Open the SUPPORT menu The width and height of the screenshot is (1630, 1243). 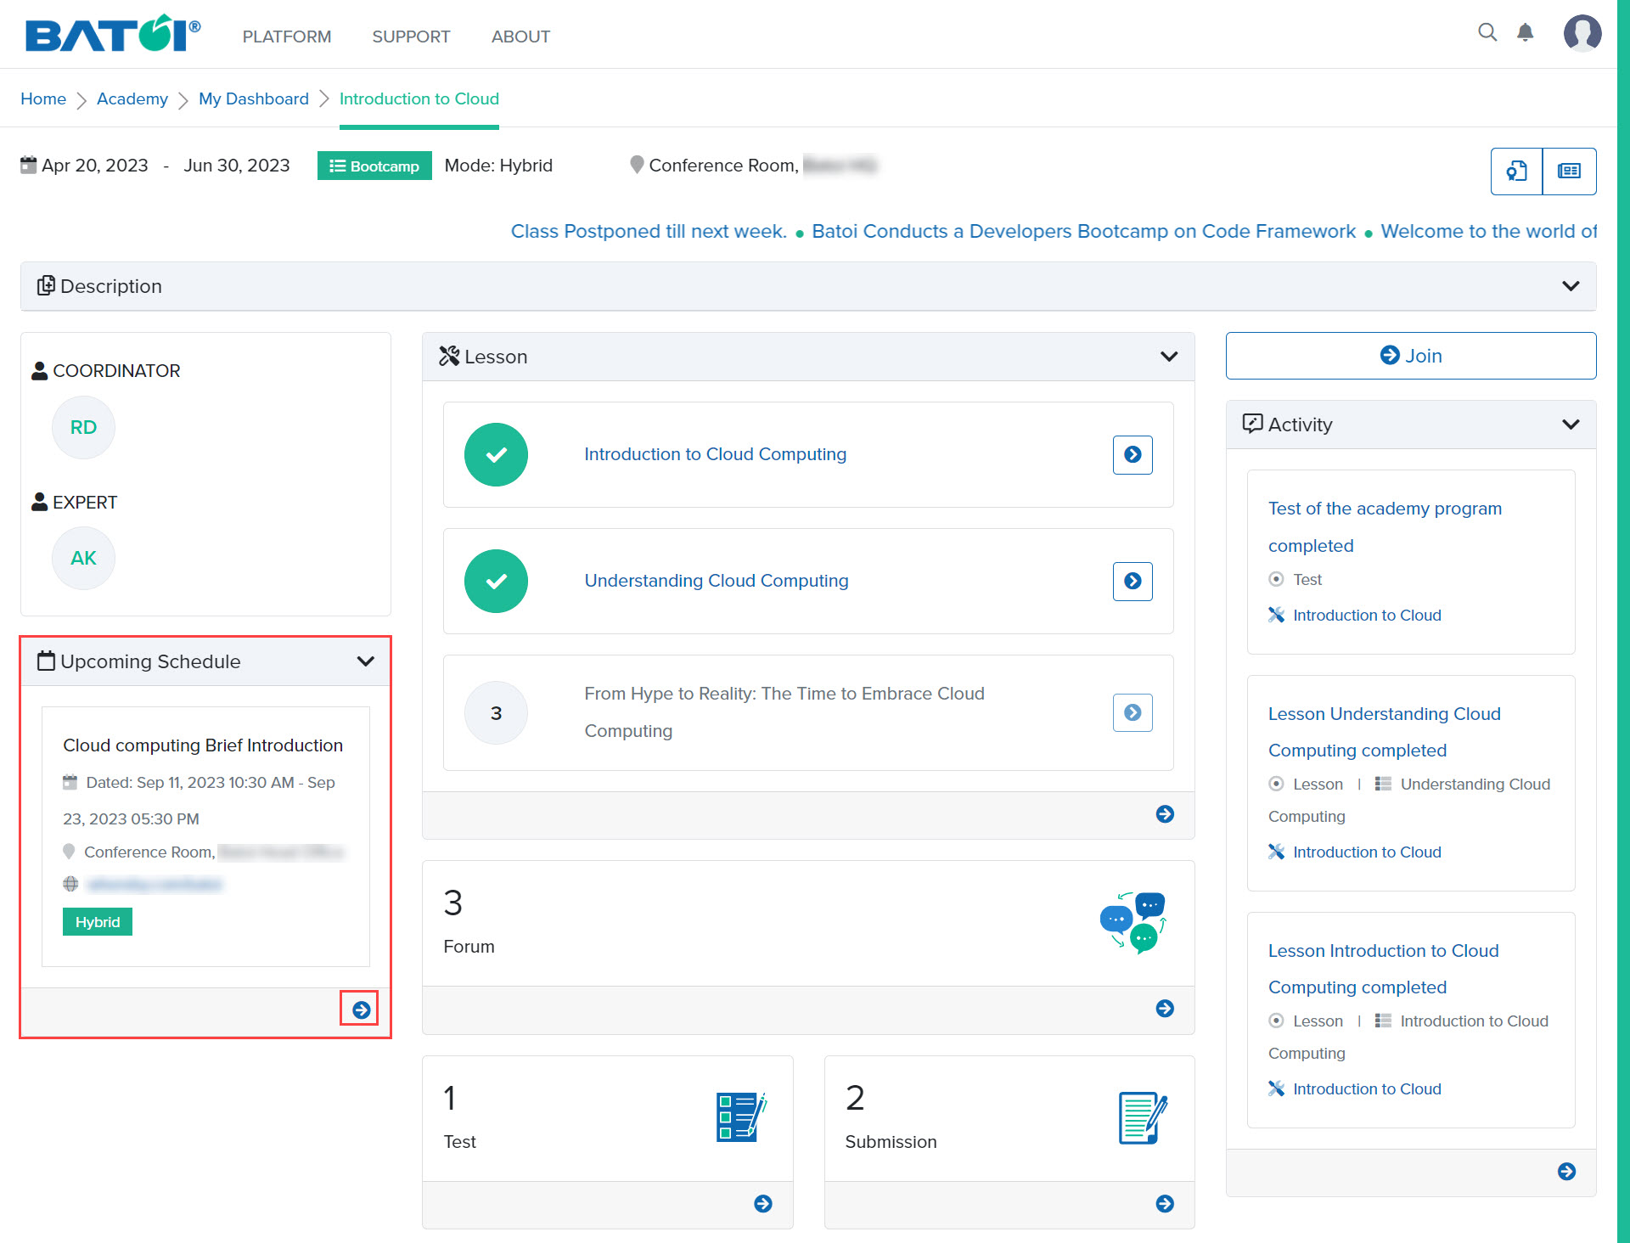411,37
